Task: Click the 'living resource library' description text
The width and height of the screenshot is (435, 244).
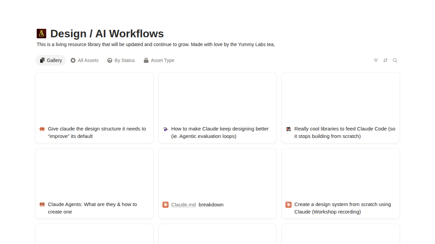Action: (156, 44)
